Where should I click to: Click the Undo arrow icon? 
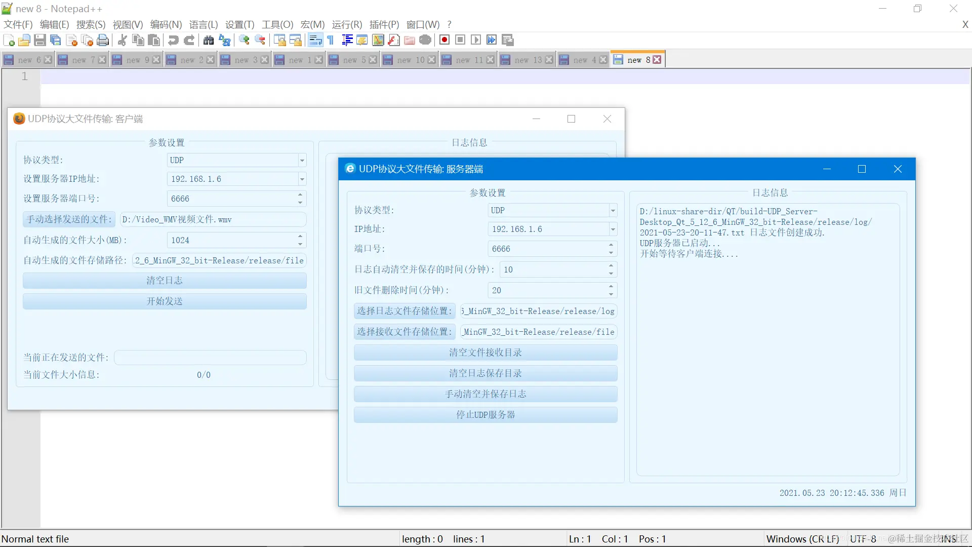(x=173, y=40)
